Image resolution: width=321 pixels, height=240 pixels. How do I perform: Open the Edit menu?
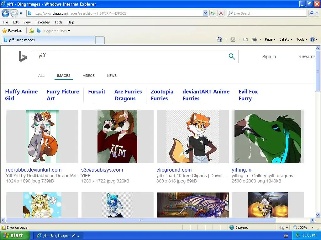(16, 22)
